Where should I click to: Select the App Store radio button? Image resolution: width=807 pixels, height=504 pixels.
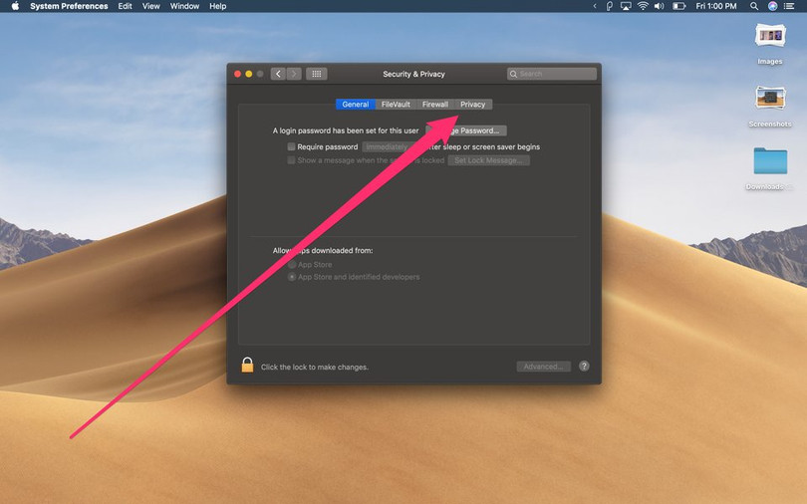click(x=292, y=265)
